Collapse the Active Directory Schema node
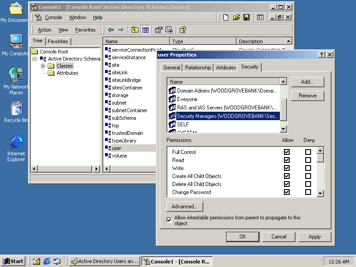The height and width of the screenshot is (267, 356). (x=35, y=59)
